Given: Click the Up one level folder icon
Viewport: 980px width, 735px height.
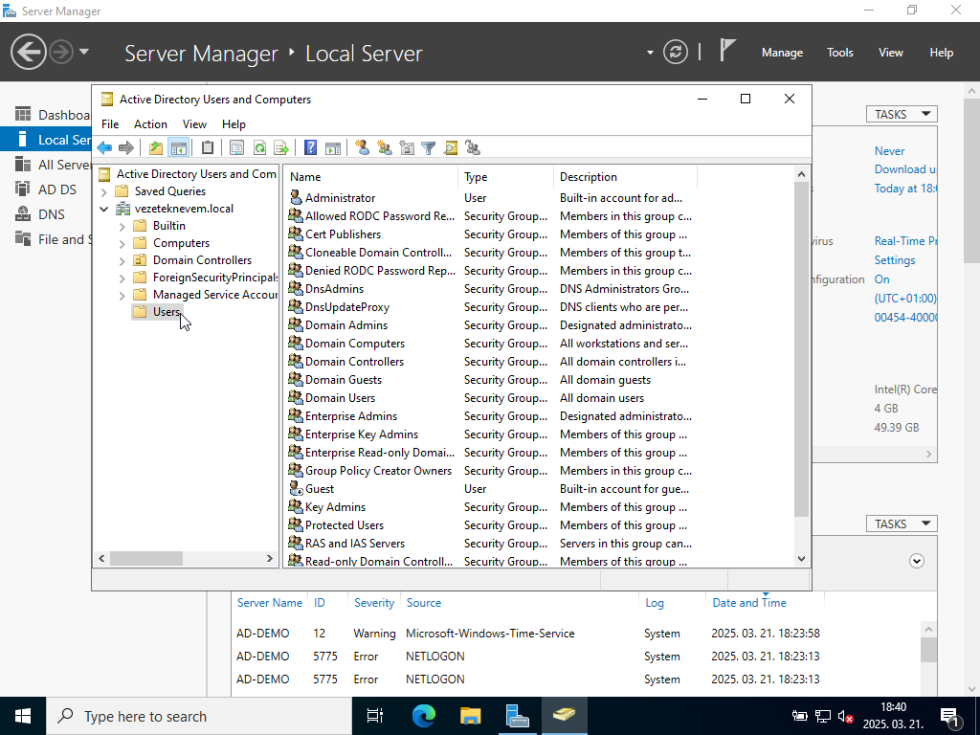Looking at the screenshot, I should tap(155, 147).
